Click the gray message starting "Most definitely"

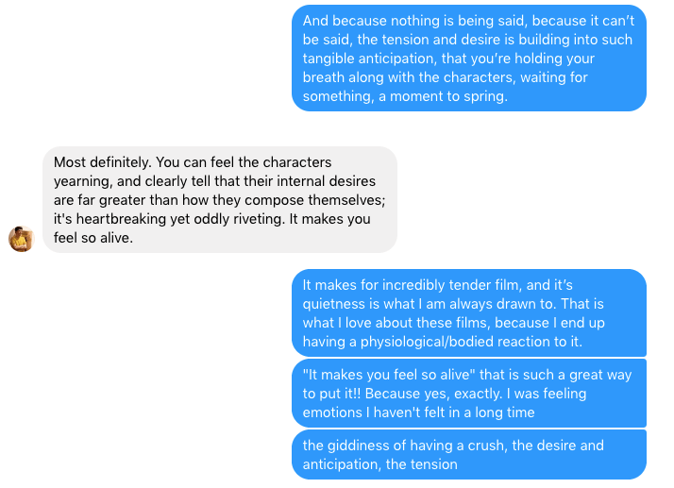[x=219, y=199]
